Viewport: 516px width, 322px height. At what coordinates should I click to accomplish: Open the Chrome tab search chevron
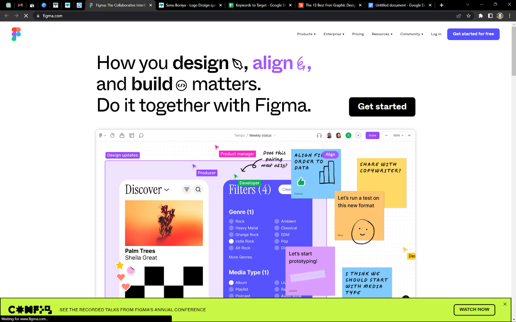pyautogui.click(x=467, y=5)
